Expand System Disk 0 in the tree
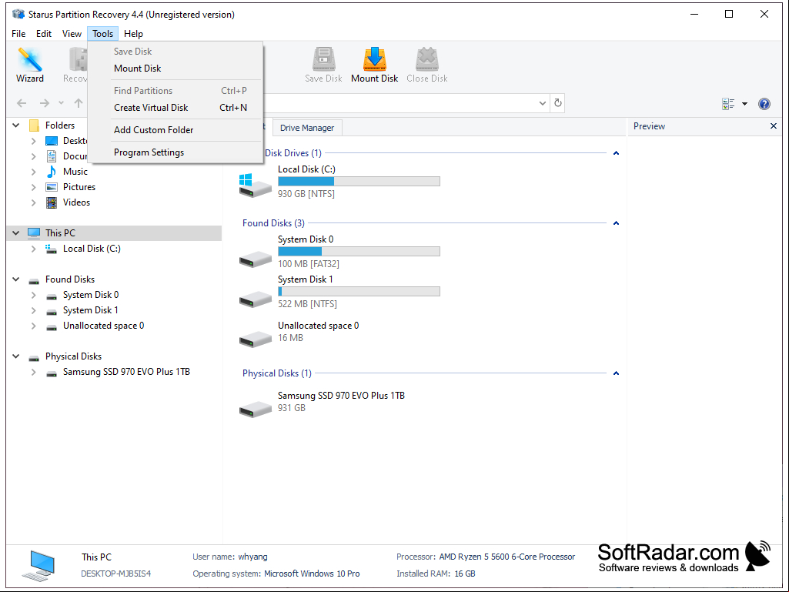789x592 pixels. 33,295
